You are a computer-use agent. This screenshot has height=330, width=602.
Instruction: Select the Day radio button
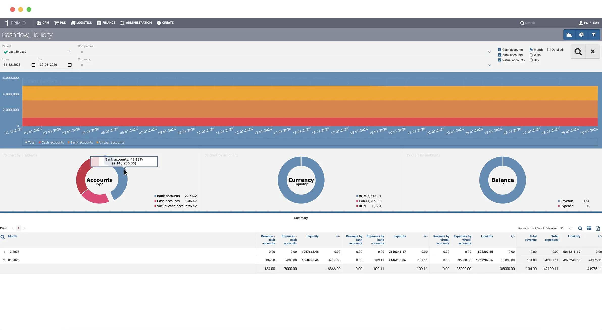(531, 60)
